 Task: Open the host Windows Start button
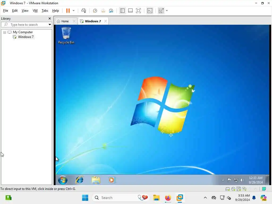tap(85, 198)
